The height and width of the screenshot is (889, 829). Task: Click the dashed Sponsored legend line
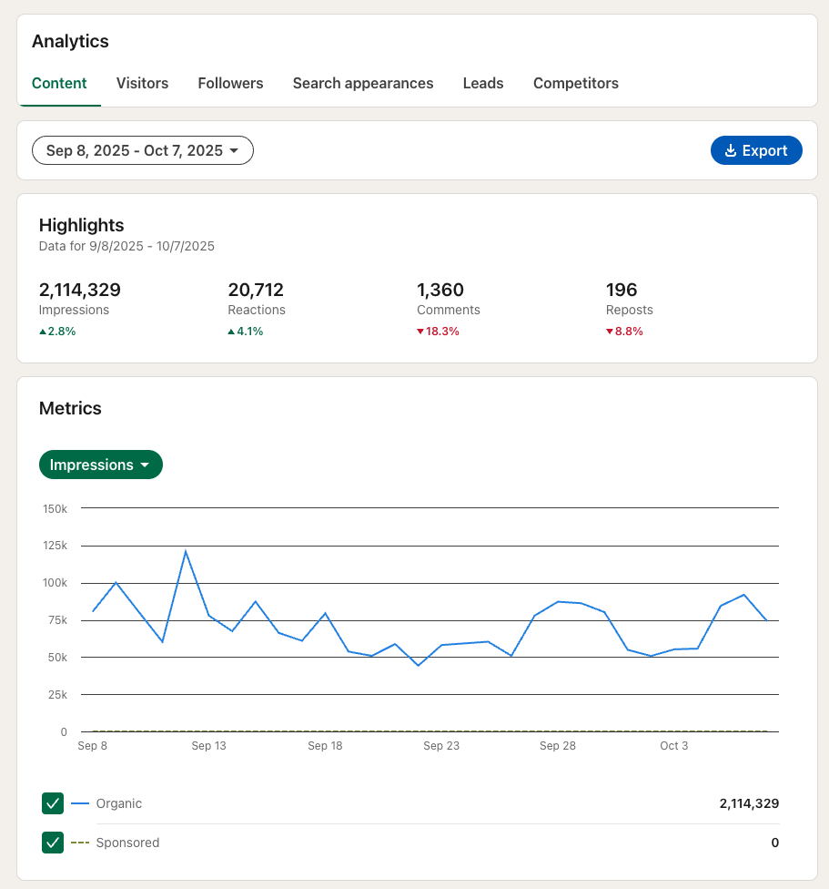[x=80, y=843]
